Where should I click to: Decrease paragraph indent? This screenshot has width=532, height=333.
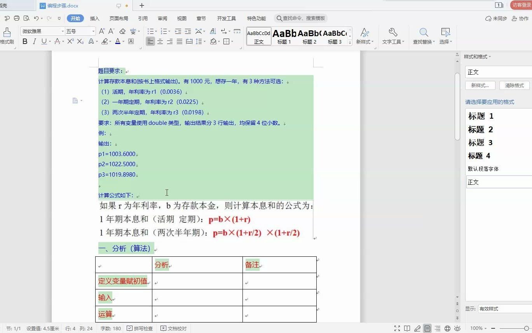click(178, 31)
